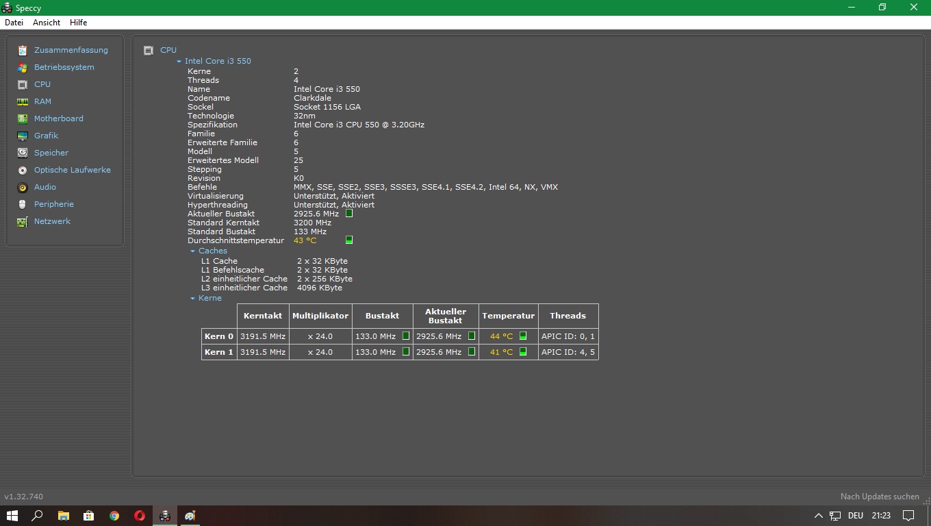
Task: Open the Netzwerk icon in sidebar
Action: 23,221
